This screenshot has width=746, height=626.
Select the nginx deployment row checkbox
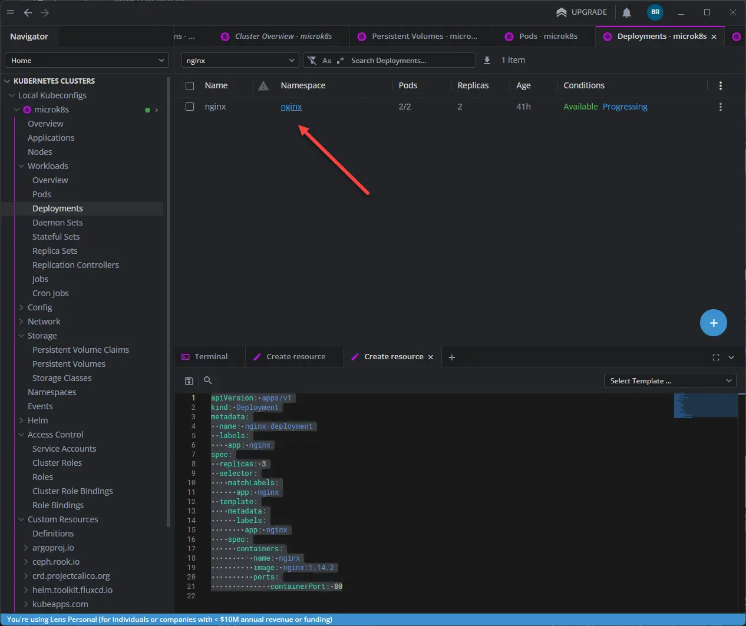(x=190, y=107)
